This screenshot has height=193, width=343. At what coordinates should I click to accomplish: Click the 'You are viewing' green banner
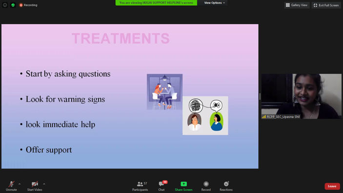tap(156, 2)
